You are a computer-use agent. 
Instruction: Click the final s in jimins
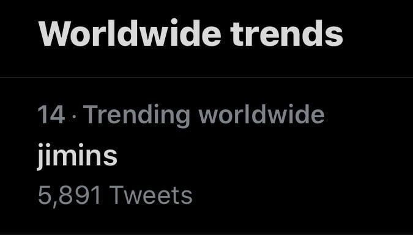(110, 157)
